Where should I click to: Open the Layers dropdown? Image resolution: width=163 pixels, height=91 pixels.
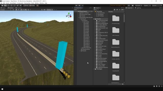pos(147,6)
